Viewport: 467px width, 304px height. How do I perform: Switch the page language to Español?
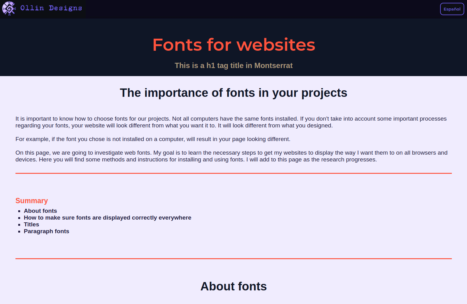coord(452,9)
